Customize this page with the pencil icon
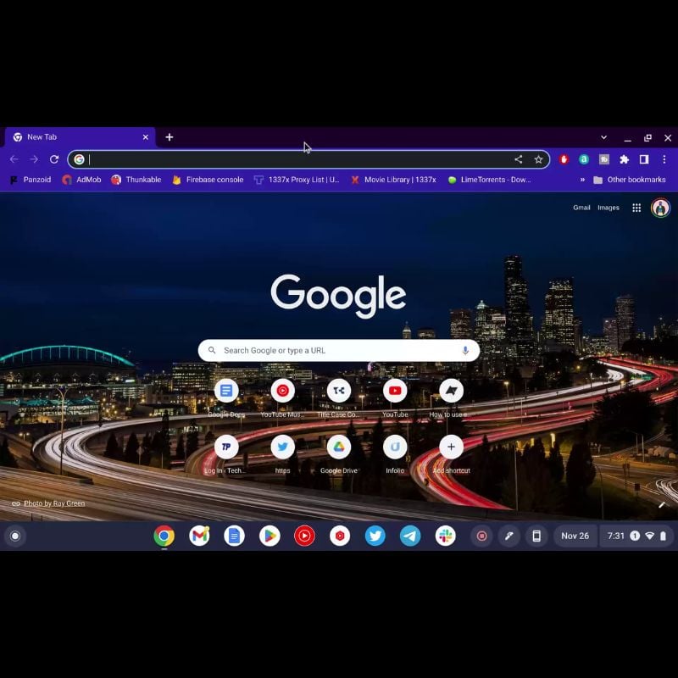 (x=662, y=504)
